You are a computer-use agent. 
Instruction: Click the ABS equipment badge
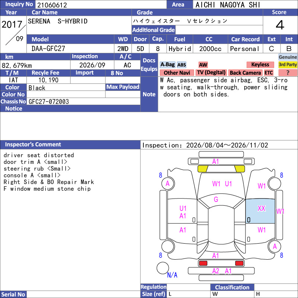coord(181,65)
